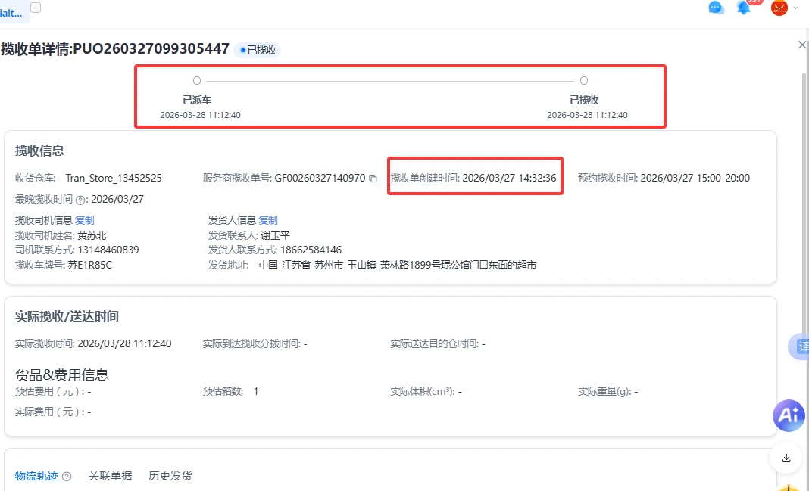Open the blue chat messages icon

click(716, 8)
